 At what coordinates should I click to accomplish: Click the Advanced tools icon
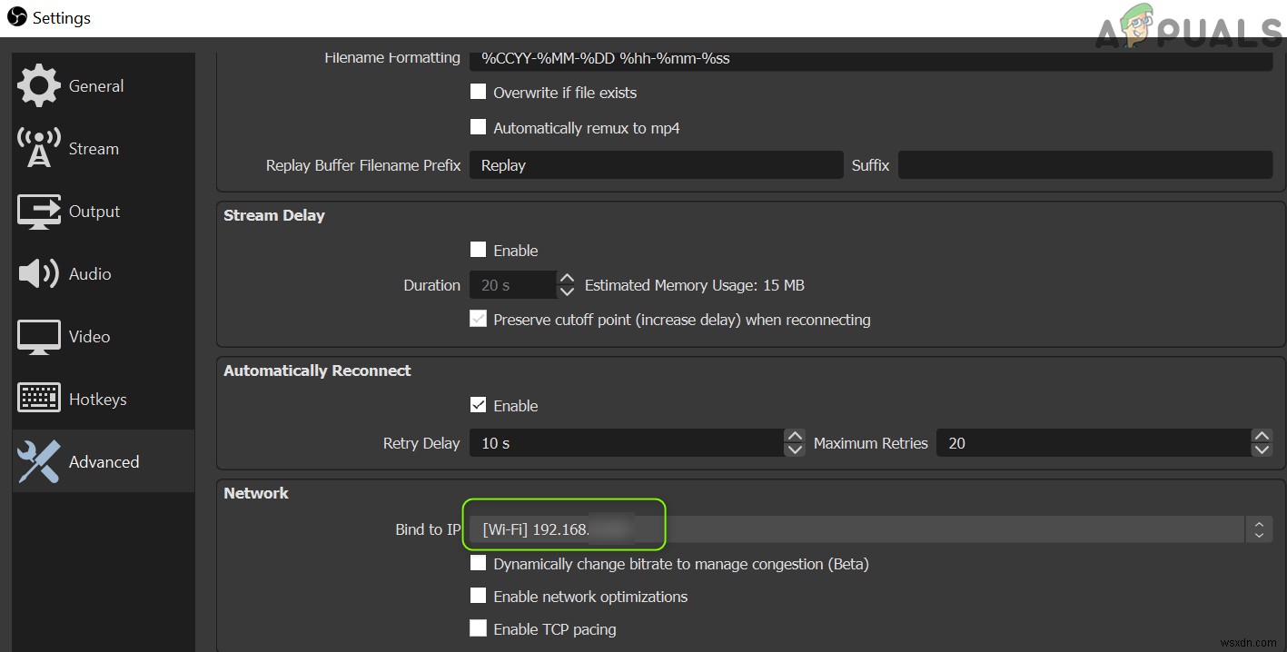(x=38, y=460)
